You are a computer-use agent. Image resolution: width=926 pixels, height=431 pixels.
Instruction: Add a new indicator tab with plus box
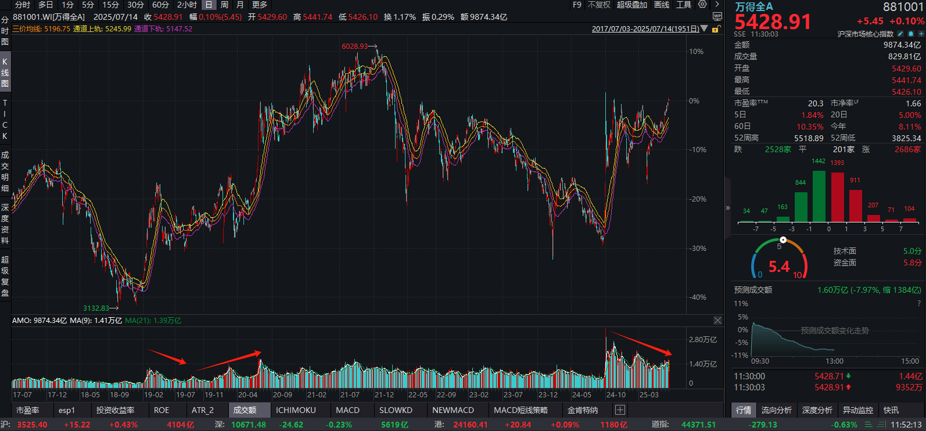point(620,410)
